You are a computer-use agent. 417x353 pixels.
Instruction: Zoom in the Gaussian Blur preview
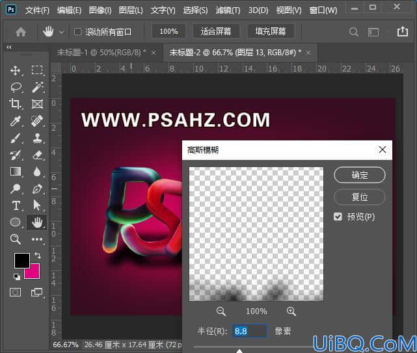click(x=291, y=311)
